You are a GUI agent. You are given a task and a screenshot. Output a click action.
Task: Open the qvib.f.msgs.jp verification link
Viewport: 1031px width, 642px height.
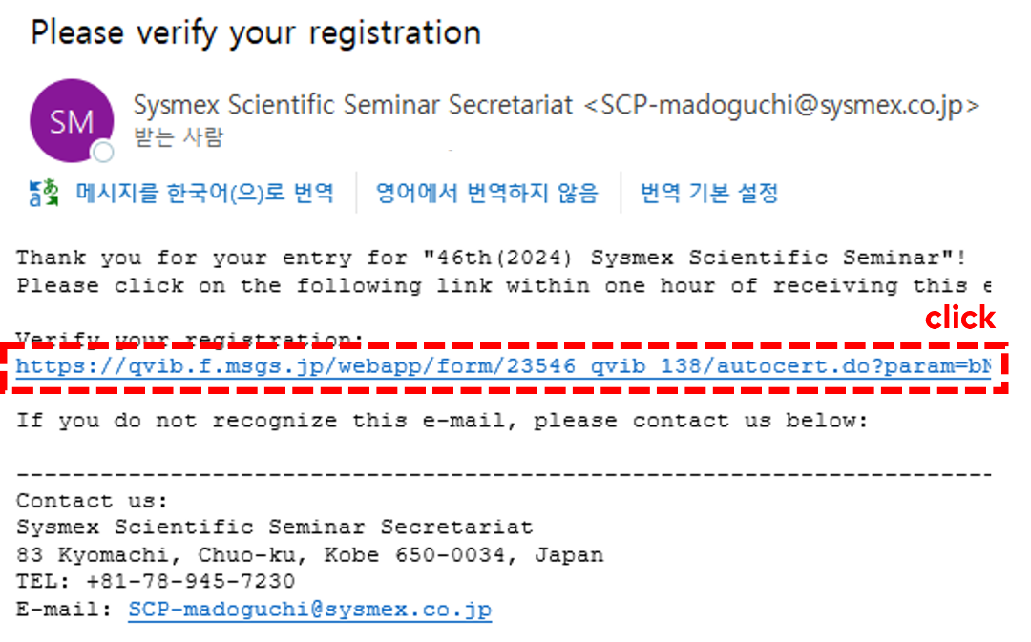(503, 366)
